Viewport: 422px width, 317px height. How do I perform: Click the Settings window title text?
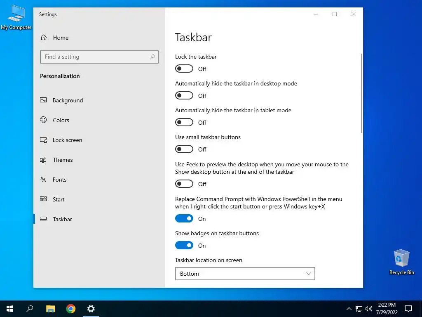tap(48, 14)
